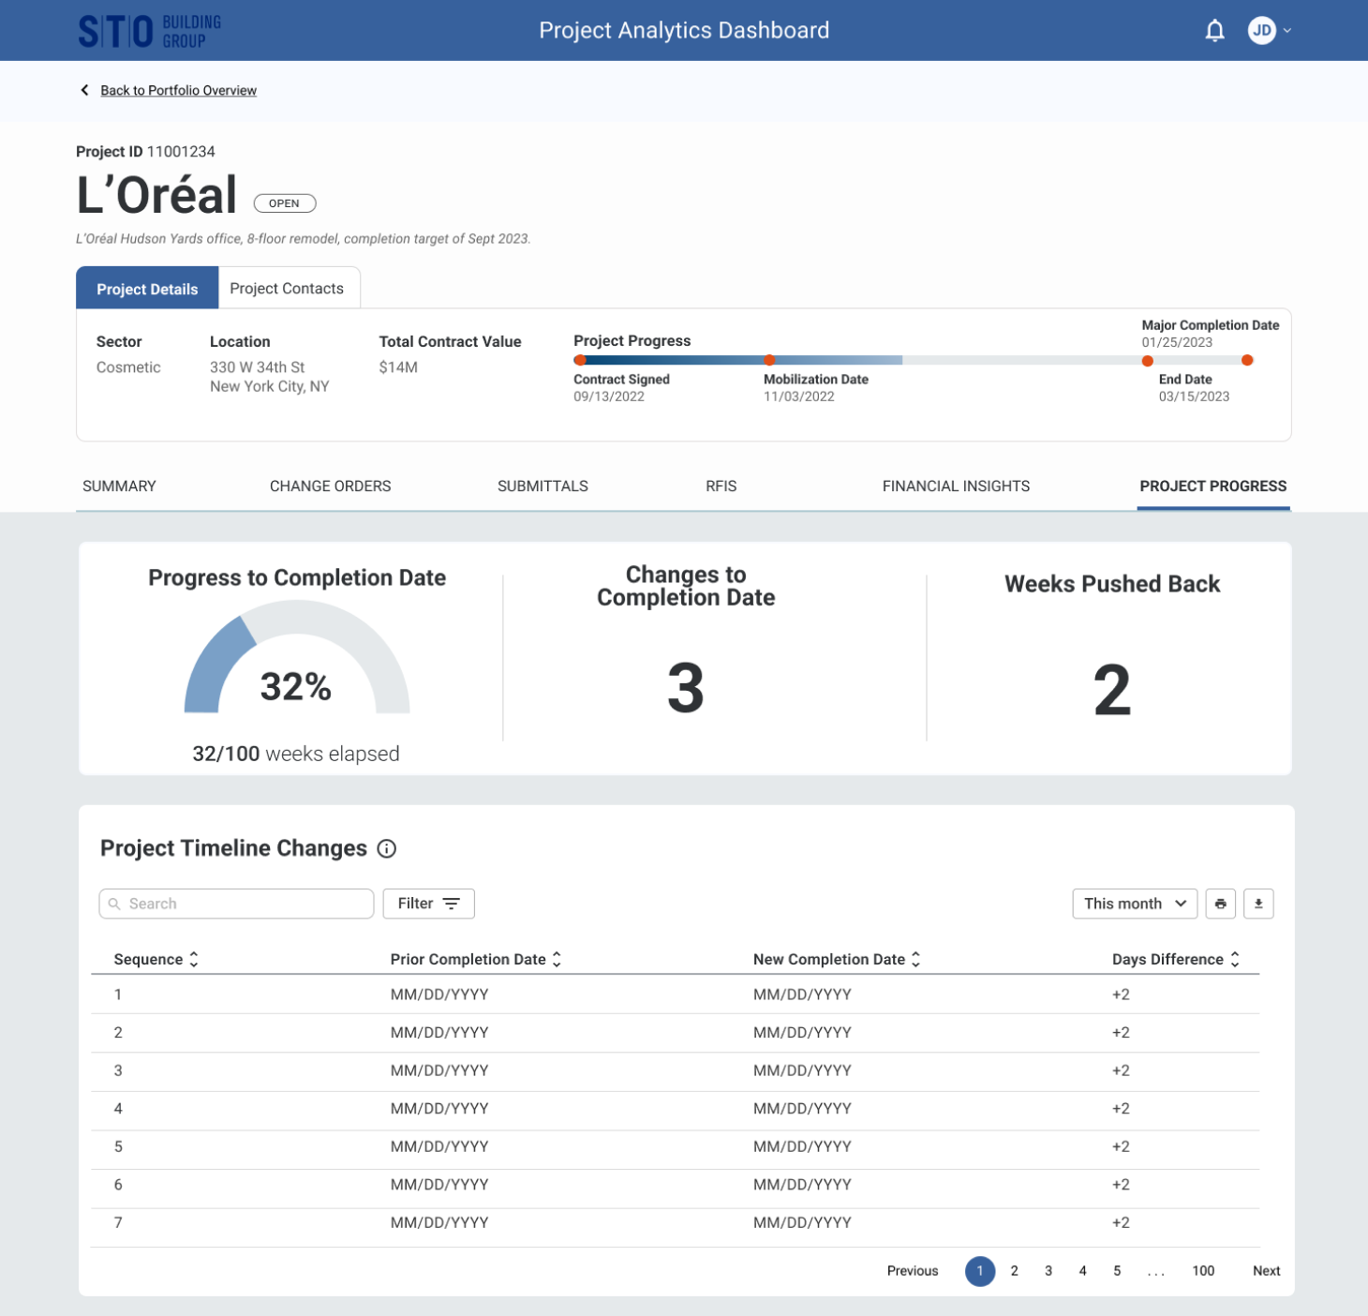
Task: Click Next page link
Action: tap(1267, 1271)
